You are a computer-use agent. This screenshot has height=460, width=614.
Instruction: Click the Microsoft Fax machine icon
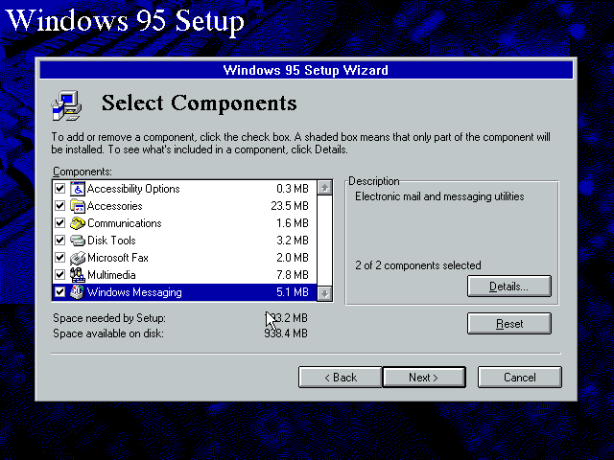(78, 258)
